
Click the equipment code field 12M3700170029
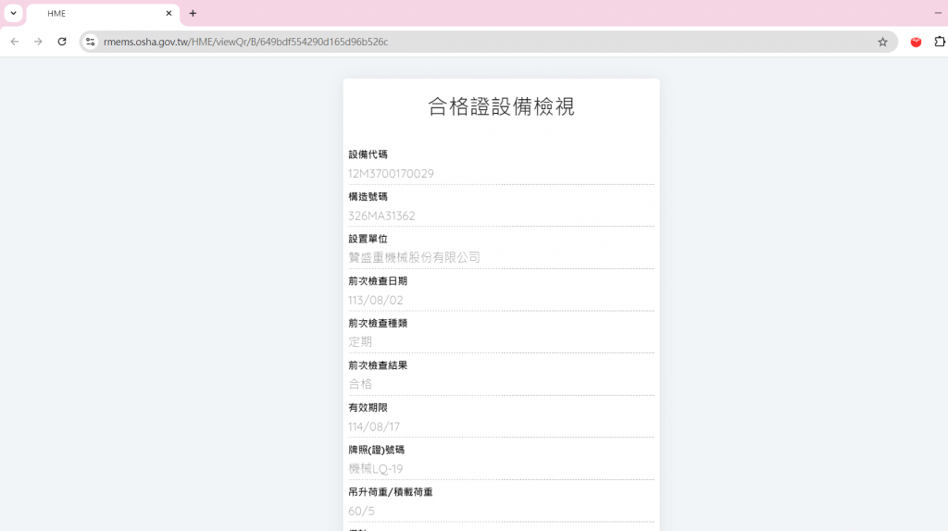pos(501,174)
